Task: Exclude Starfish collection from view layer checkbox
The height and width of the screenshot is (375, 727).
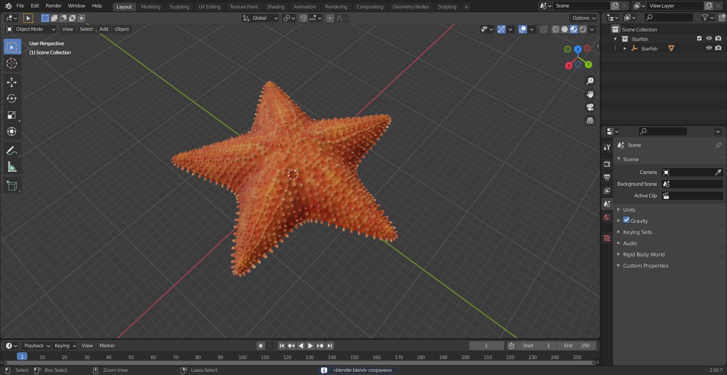Action: [x=699, y=39]
